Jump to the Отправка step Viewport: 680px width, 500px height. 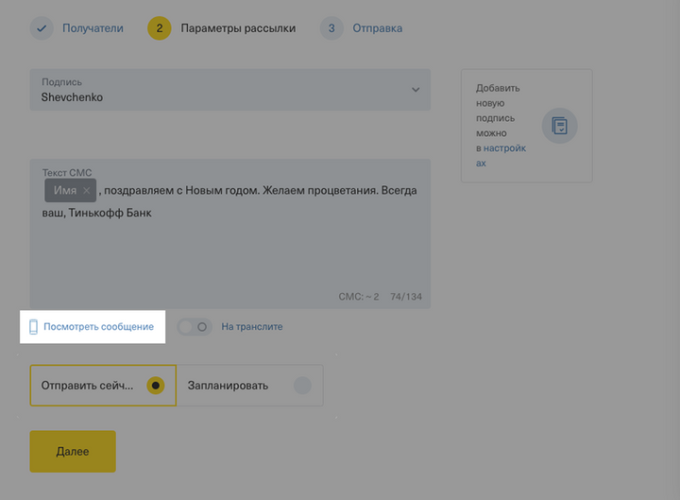(377, 28)
